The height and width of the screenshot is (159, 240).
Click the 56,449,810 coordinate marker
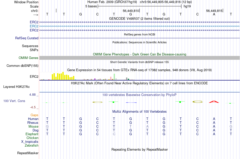(131, 11)
